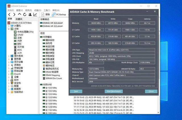This screenshot has height=120, width=182.
Task: Expand the 计算机 tree node
Action: pos(8,26)
